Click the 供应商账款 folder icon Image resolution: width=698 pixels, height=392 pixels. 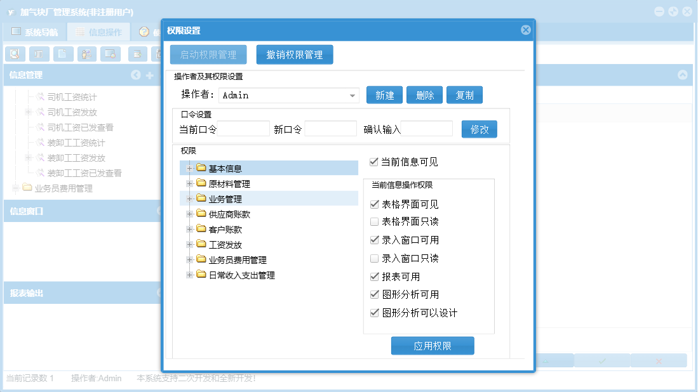pyautogui.click(x=201, y=214)
